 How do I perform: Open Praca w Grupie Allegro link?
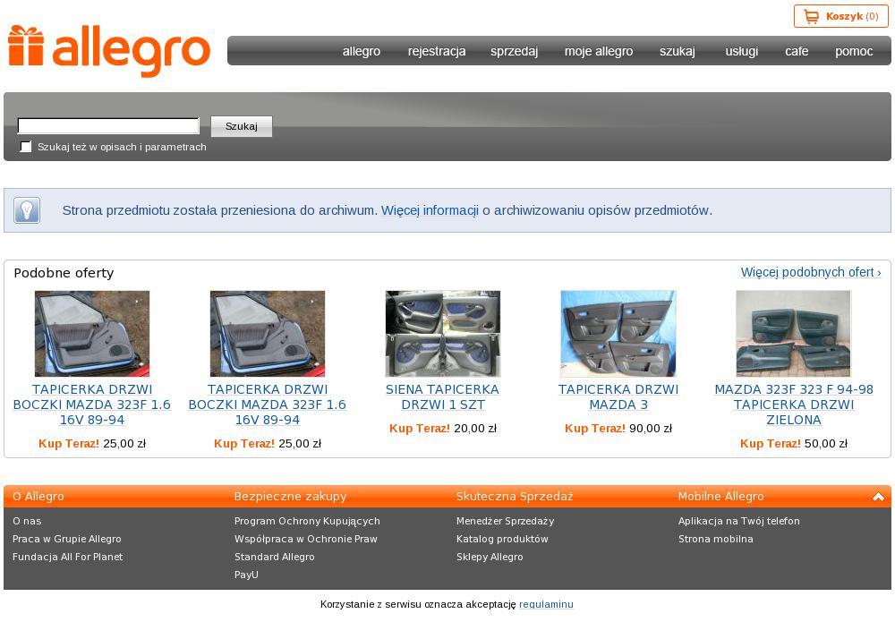point(67,539)
